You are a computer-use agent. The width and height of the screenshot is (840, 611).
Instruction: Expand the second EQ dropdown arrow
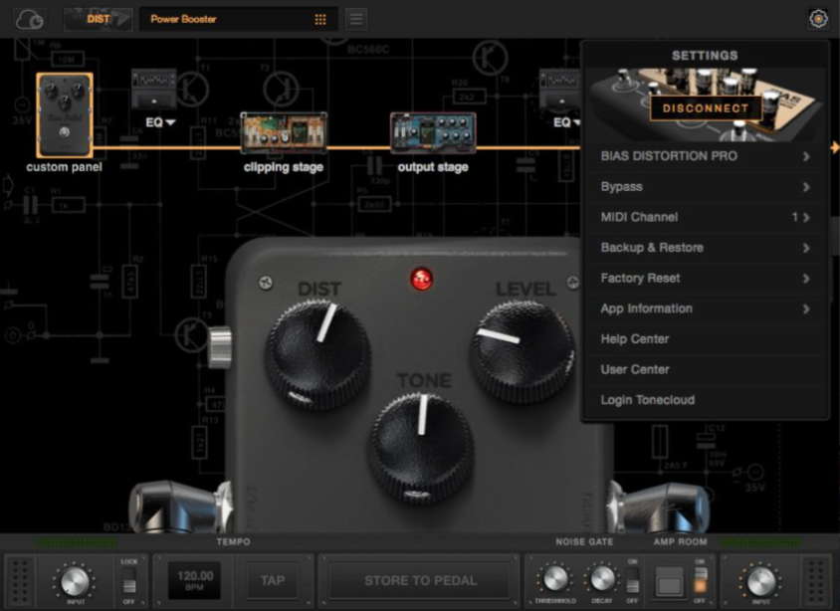(576, 122)
